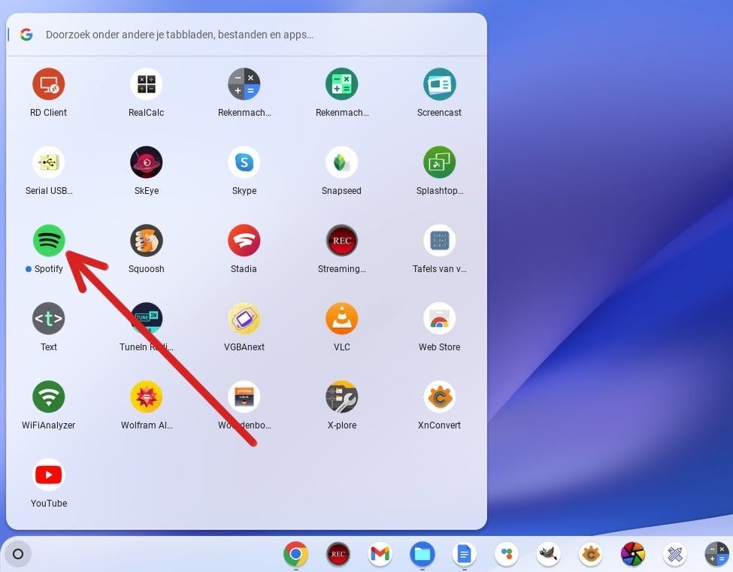The height and width of the screenshot is (572, 733).
Task: Launch the Woordenboek dictionary app
Action: 244,397
